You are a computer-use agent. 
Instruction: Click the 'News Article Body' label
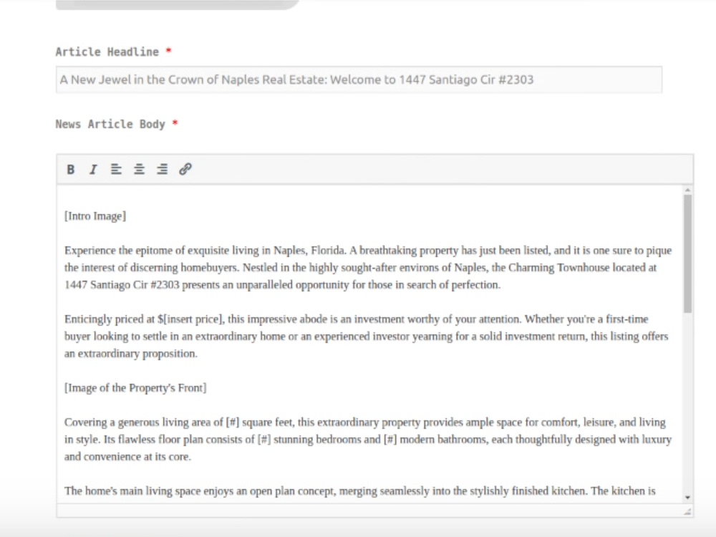pyautogui.click(x=110, y=124)
